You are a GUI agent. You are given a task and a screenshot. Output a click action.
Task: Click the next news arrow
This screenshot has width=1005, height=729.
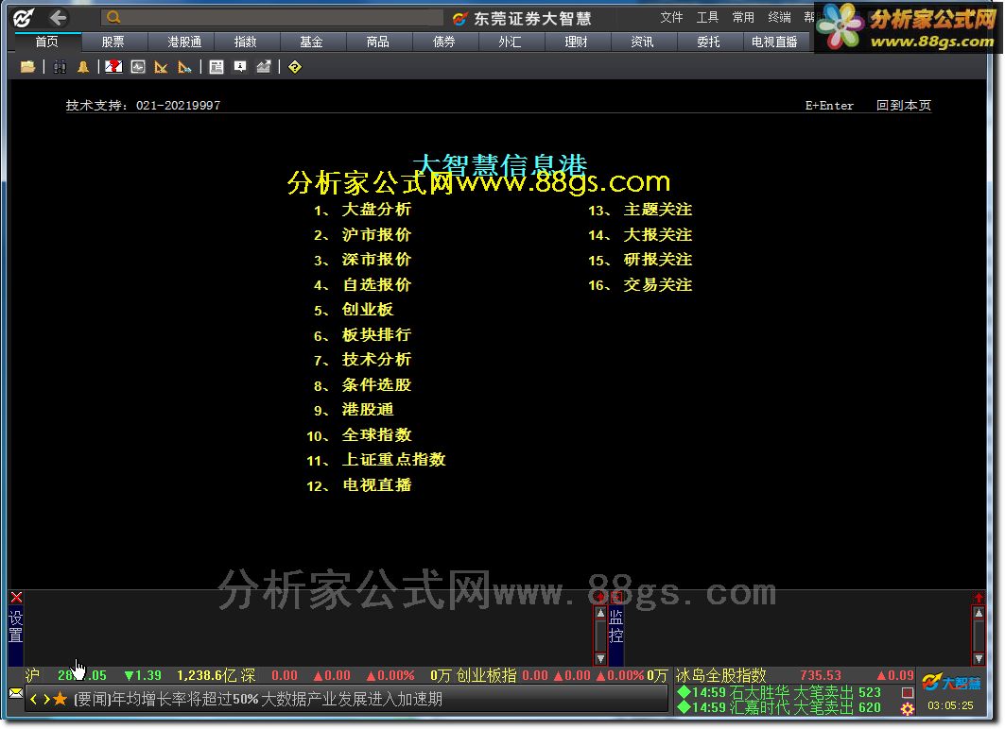click(x=46, y=699)
